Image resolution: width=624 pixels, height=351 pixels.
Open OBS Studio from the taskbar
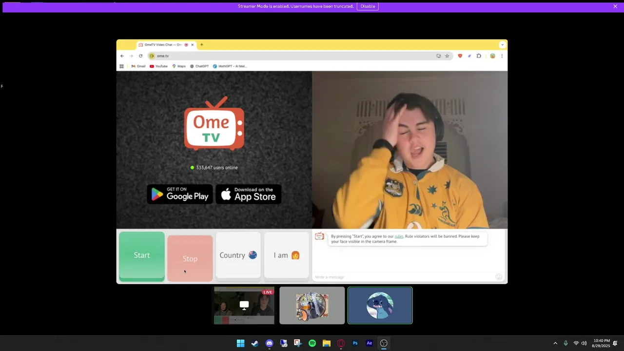pyautogui.click(x=384, y=343)
